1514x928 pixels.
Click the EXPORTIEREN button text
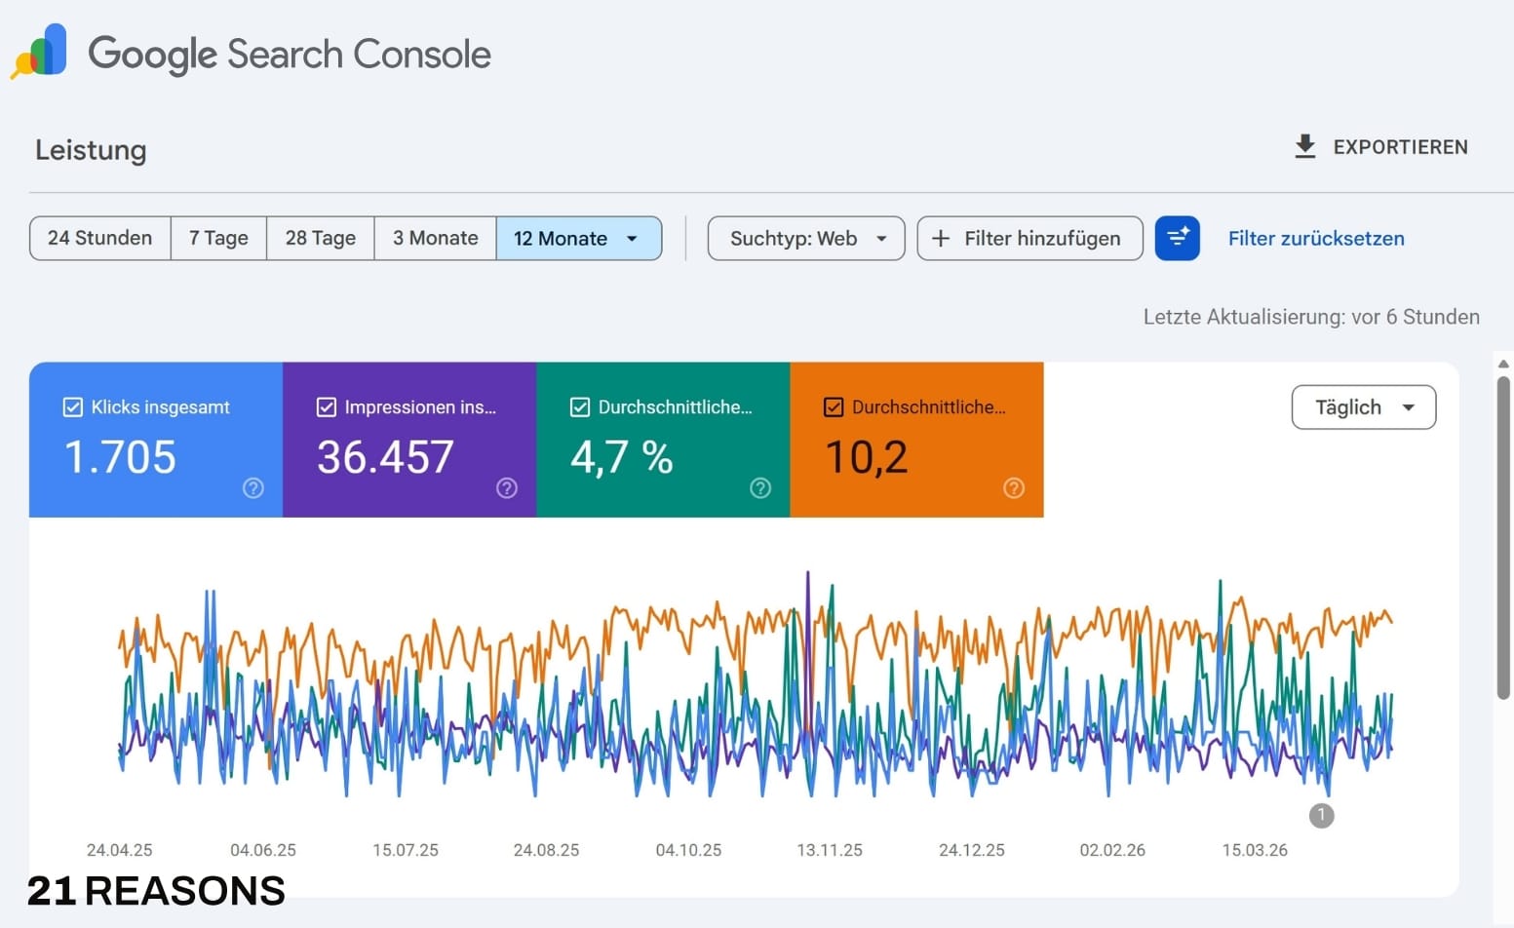(x=1400, y=147)
